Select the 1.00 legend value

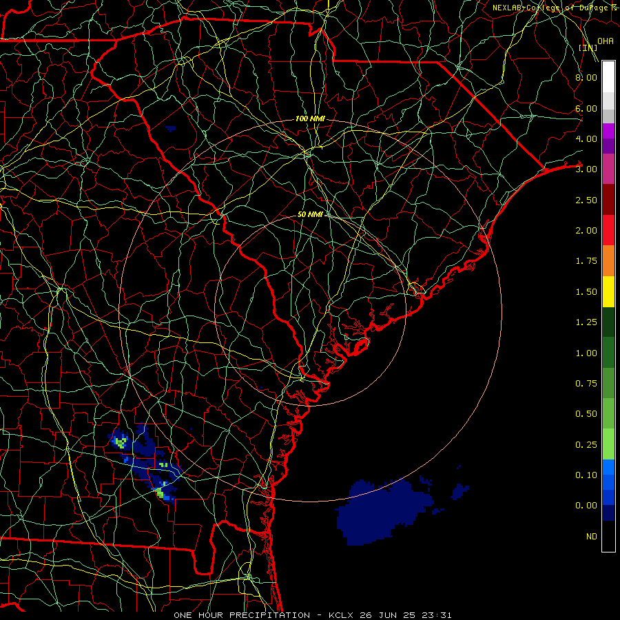(586, 353)
